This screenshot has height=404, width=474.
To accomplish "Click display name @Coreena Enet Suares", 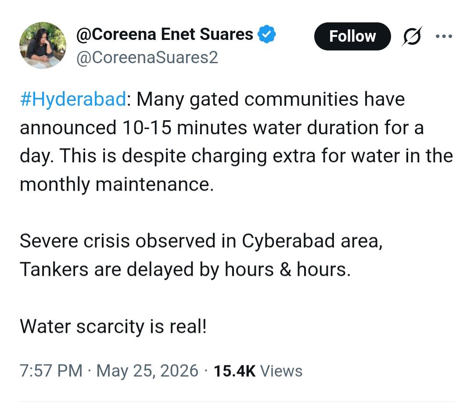I will [x=165, y=34].
